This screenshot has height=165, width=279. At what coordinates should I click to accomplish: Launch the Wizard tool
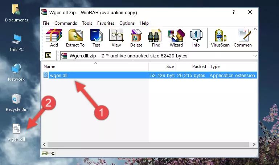coord(176,38)
